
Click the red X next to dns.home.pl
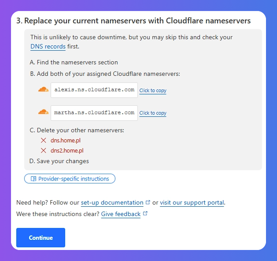pos(44,140)
